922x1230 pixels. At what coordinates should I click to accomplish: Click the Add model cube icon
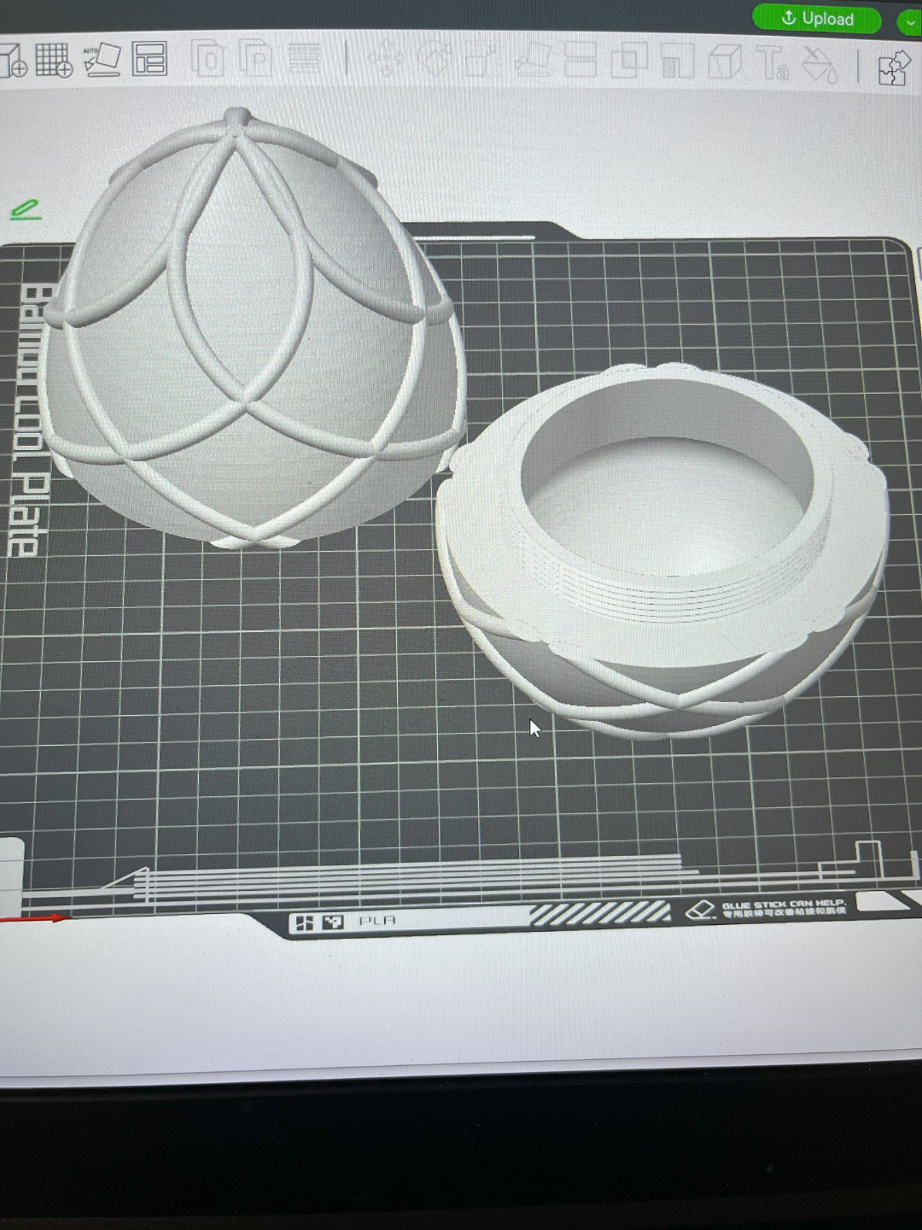click(x=12, y=61)
